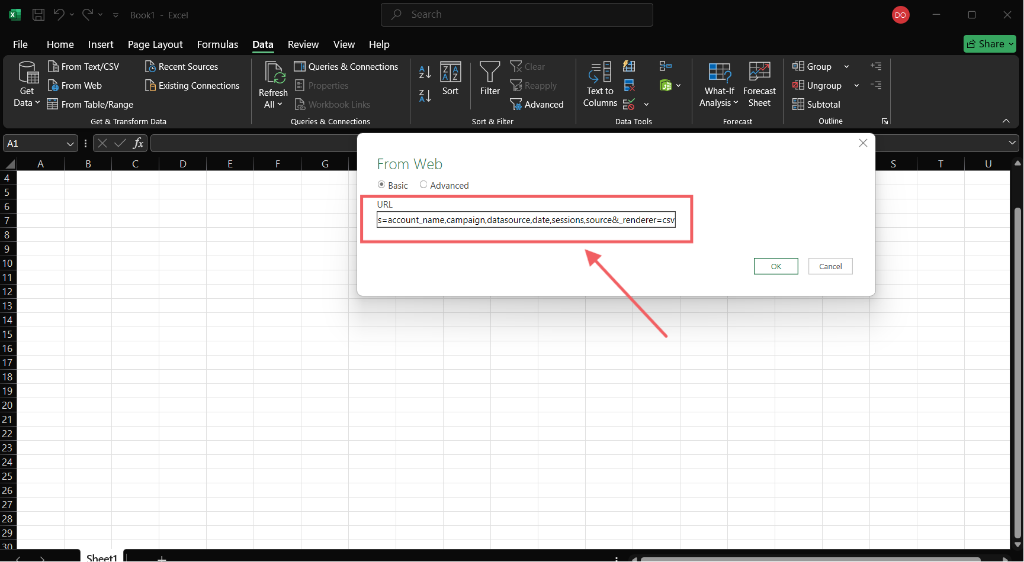1024x562 pixels.
Task: Click the URL text field
Action: click(x=526, y=220)
